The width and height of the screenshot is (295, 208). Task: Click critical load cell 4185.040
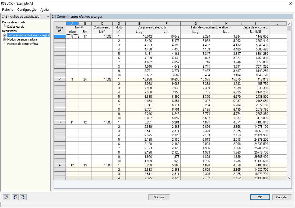pos(255,122)
